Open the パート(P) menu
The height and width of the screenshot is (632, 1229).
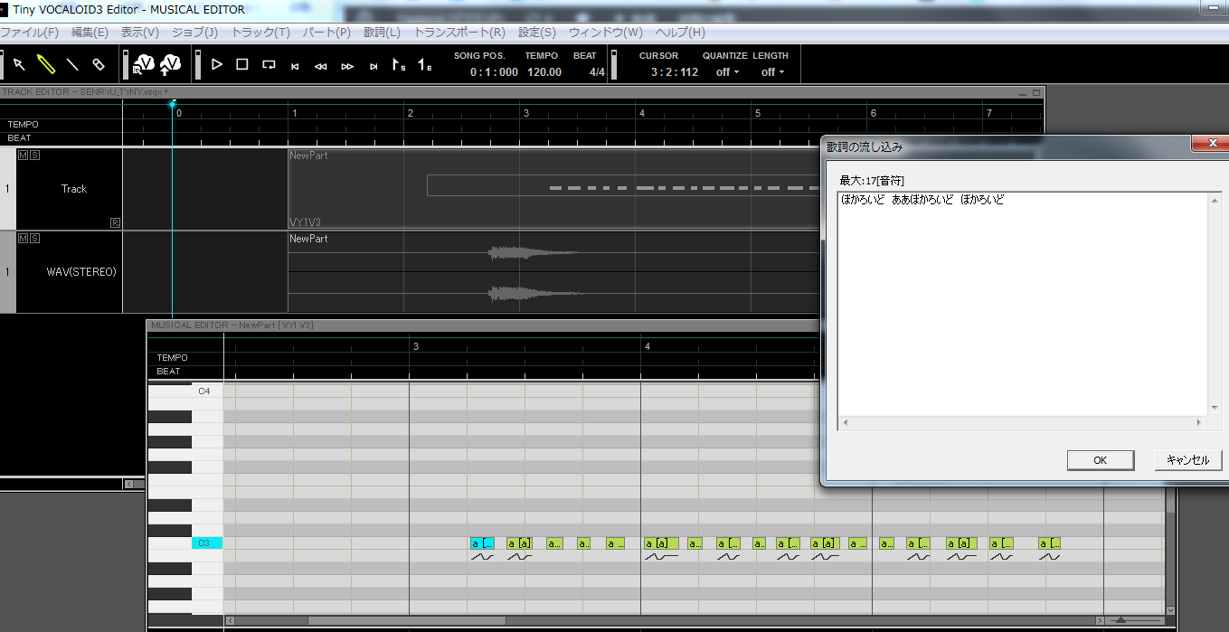(326, 33)
